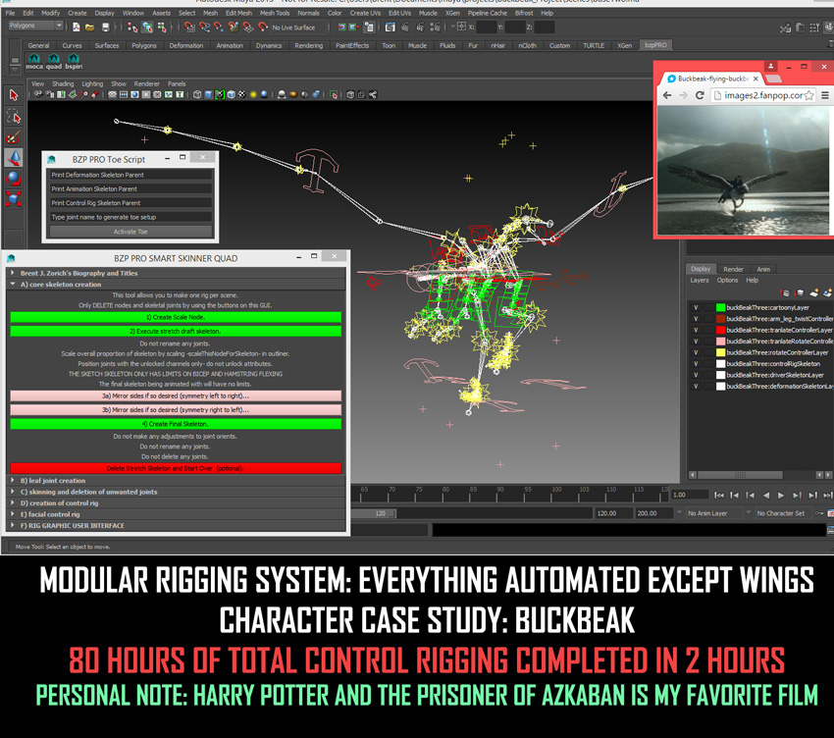834x738 pixels.
Task: Click 1) Create Scale Node button
Action: pyautogui.click(x=176, y=317)
